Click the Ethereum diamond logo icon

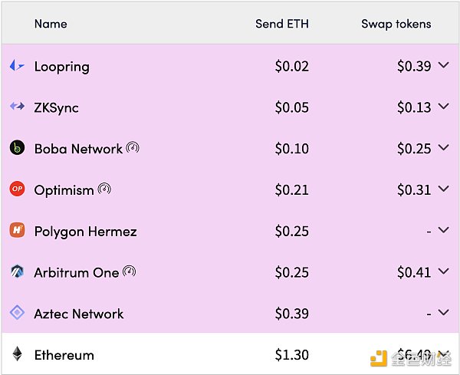point(17,354)
